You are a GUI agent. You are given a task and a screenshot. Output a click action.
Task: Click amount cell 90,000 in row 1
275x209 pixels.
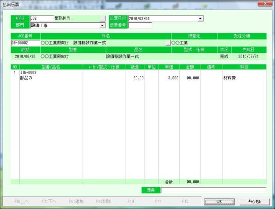click(193, 78)
